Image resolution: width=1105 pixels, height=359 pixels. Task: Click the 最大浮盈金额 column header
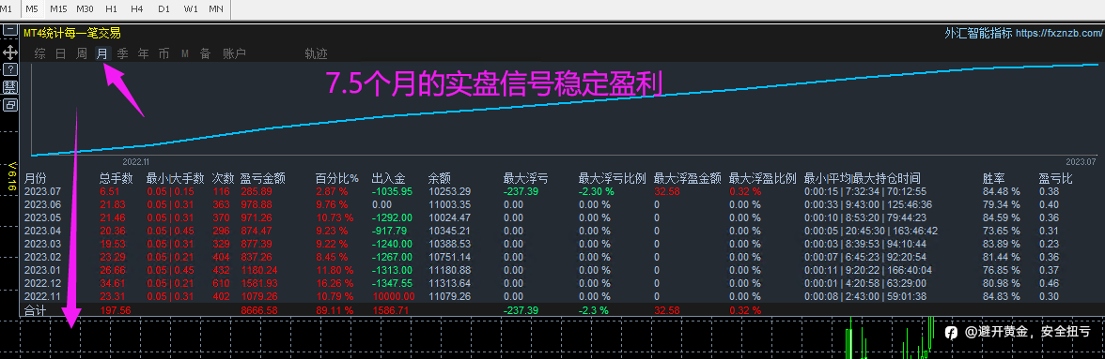[x=687, y=179]
